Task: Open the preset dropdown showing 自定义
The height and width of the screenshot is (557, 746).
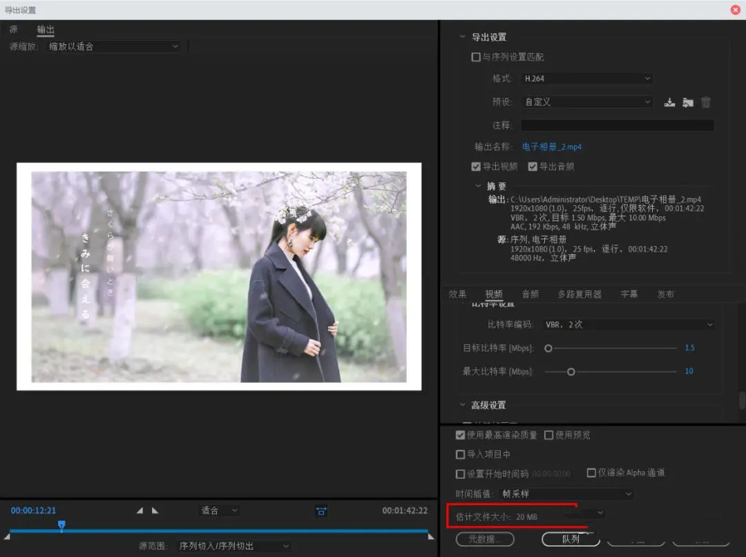Action: 587,102
